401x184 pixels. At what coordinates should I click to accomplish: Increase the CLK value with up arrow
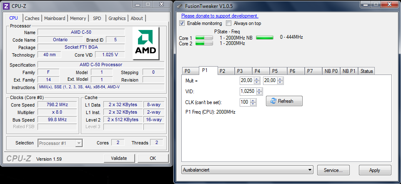point(253,100)
